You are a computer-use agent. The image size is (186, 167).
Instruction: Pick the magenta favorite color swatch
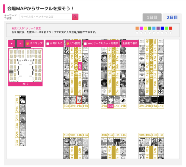141,28
